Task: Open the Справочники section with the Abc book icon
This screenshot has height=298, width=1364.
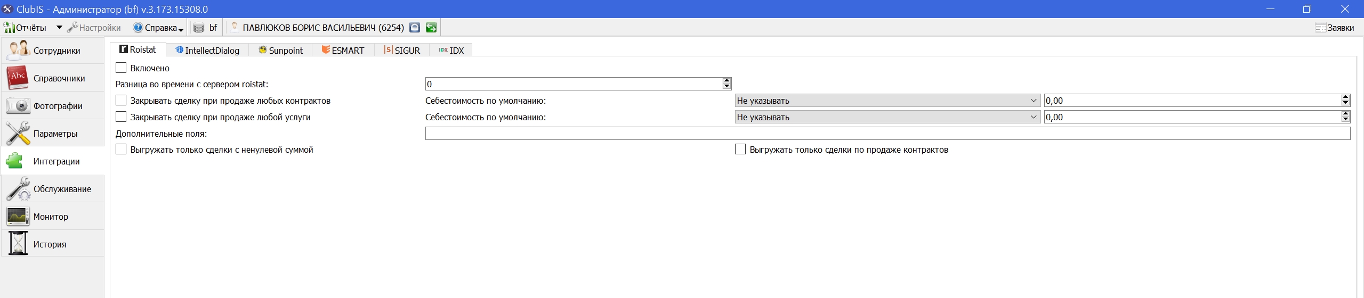Action: coord(52,78)
